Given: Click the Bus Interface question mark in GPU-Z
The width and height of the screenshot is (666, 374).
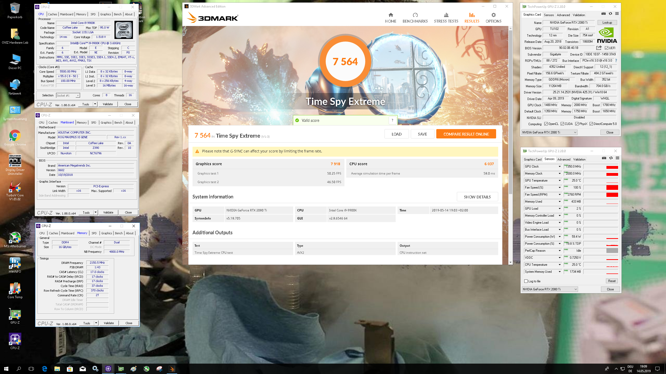Looking at the screenshot, I should click(x=616, y=61).
